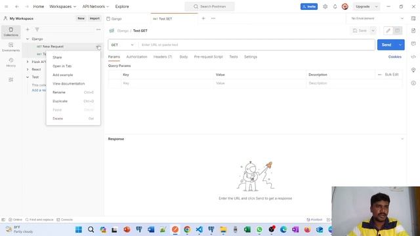This screenshot has width=420, height=236.
Task: Collapse the Response panel chevron
Action: point(402,139)
